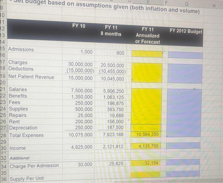Select Salaries value 5,906,250

[x=113, y=91]
